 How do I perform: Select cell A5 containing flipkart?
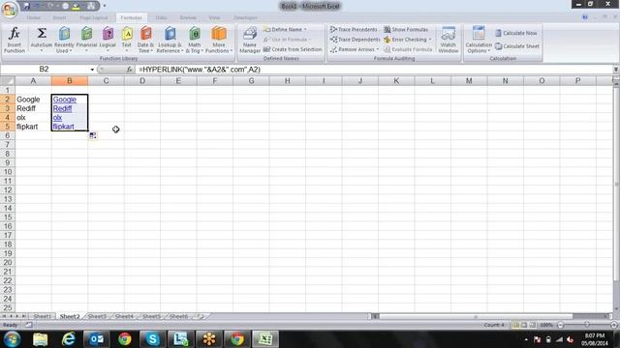tap(33, 127)
